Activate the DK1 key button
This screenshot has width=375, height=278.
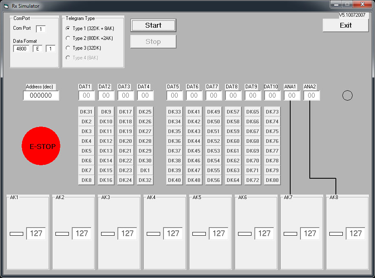(145, 170)
